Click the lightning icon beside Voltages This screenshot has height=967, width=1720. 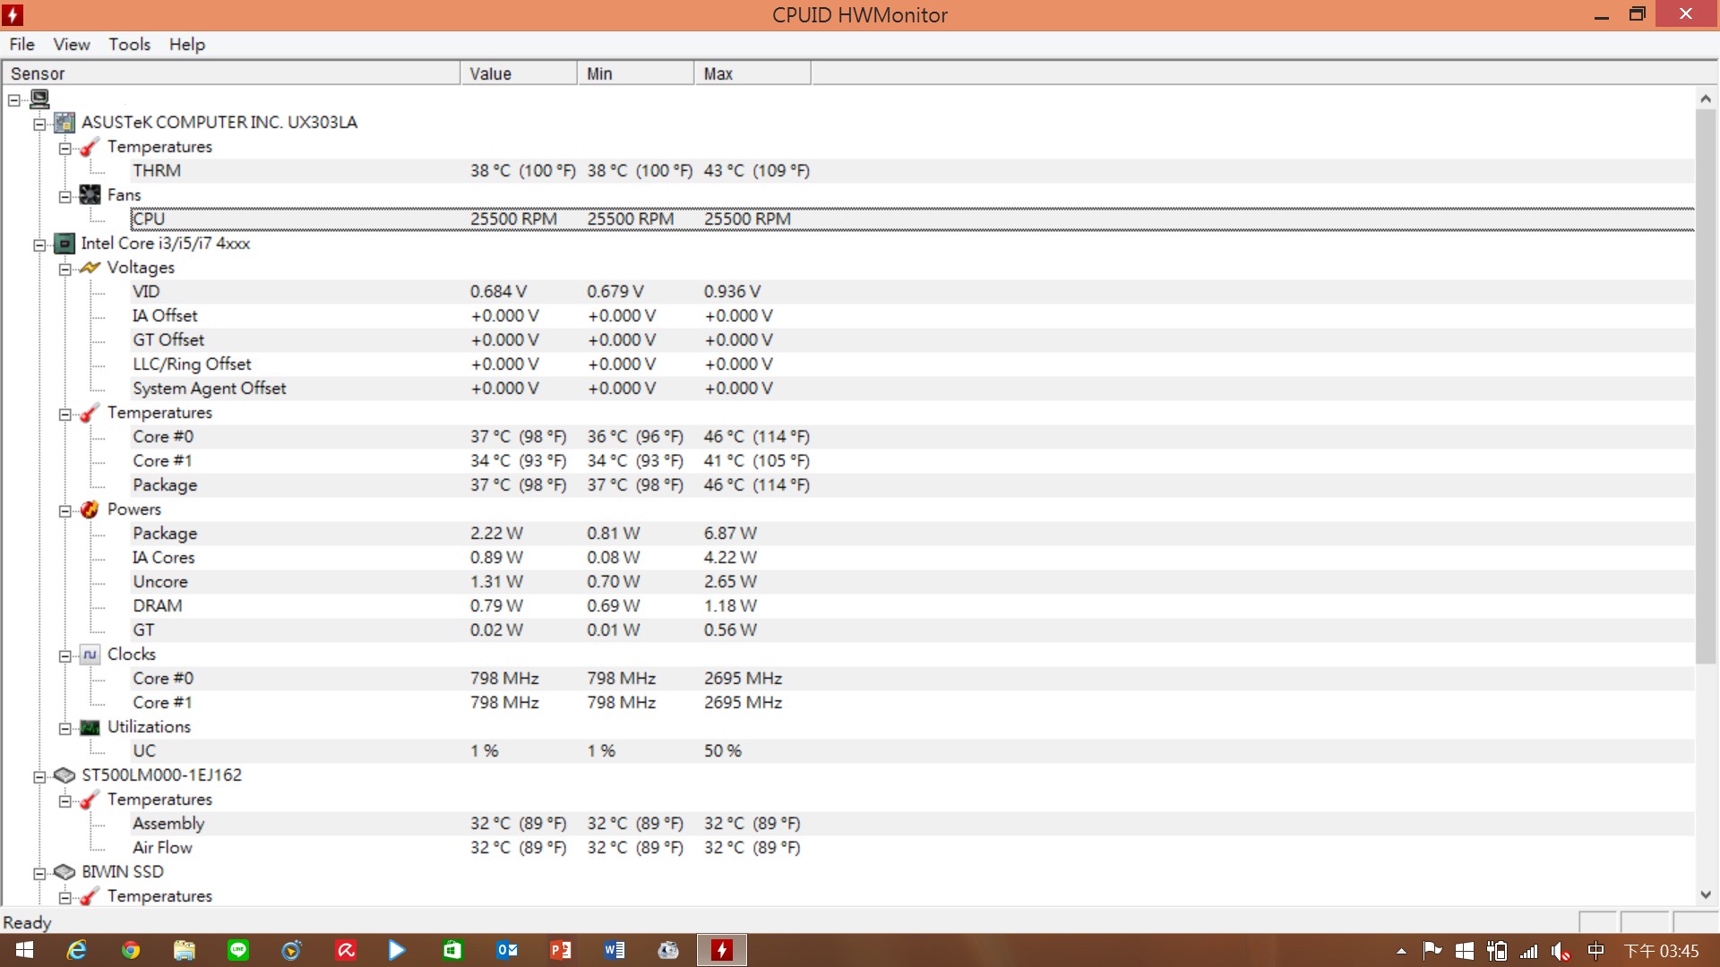tap(90, 267)
